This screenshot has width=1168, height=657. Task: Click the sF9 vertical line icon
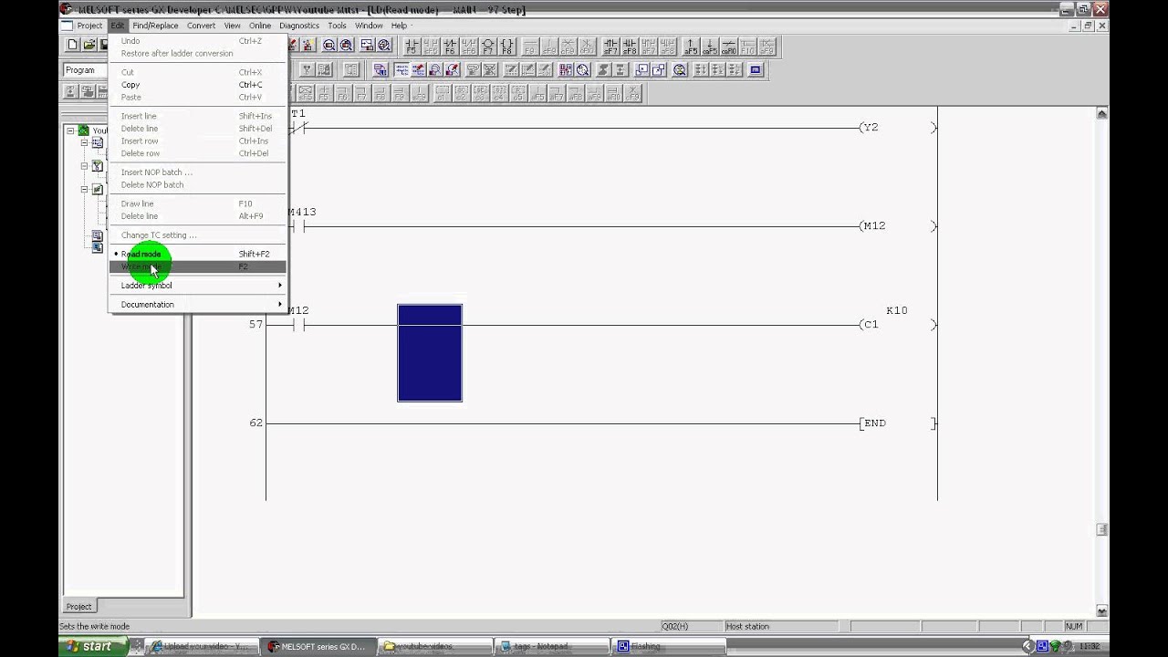tap(549, 46)
